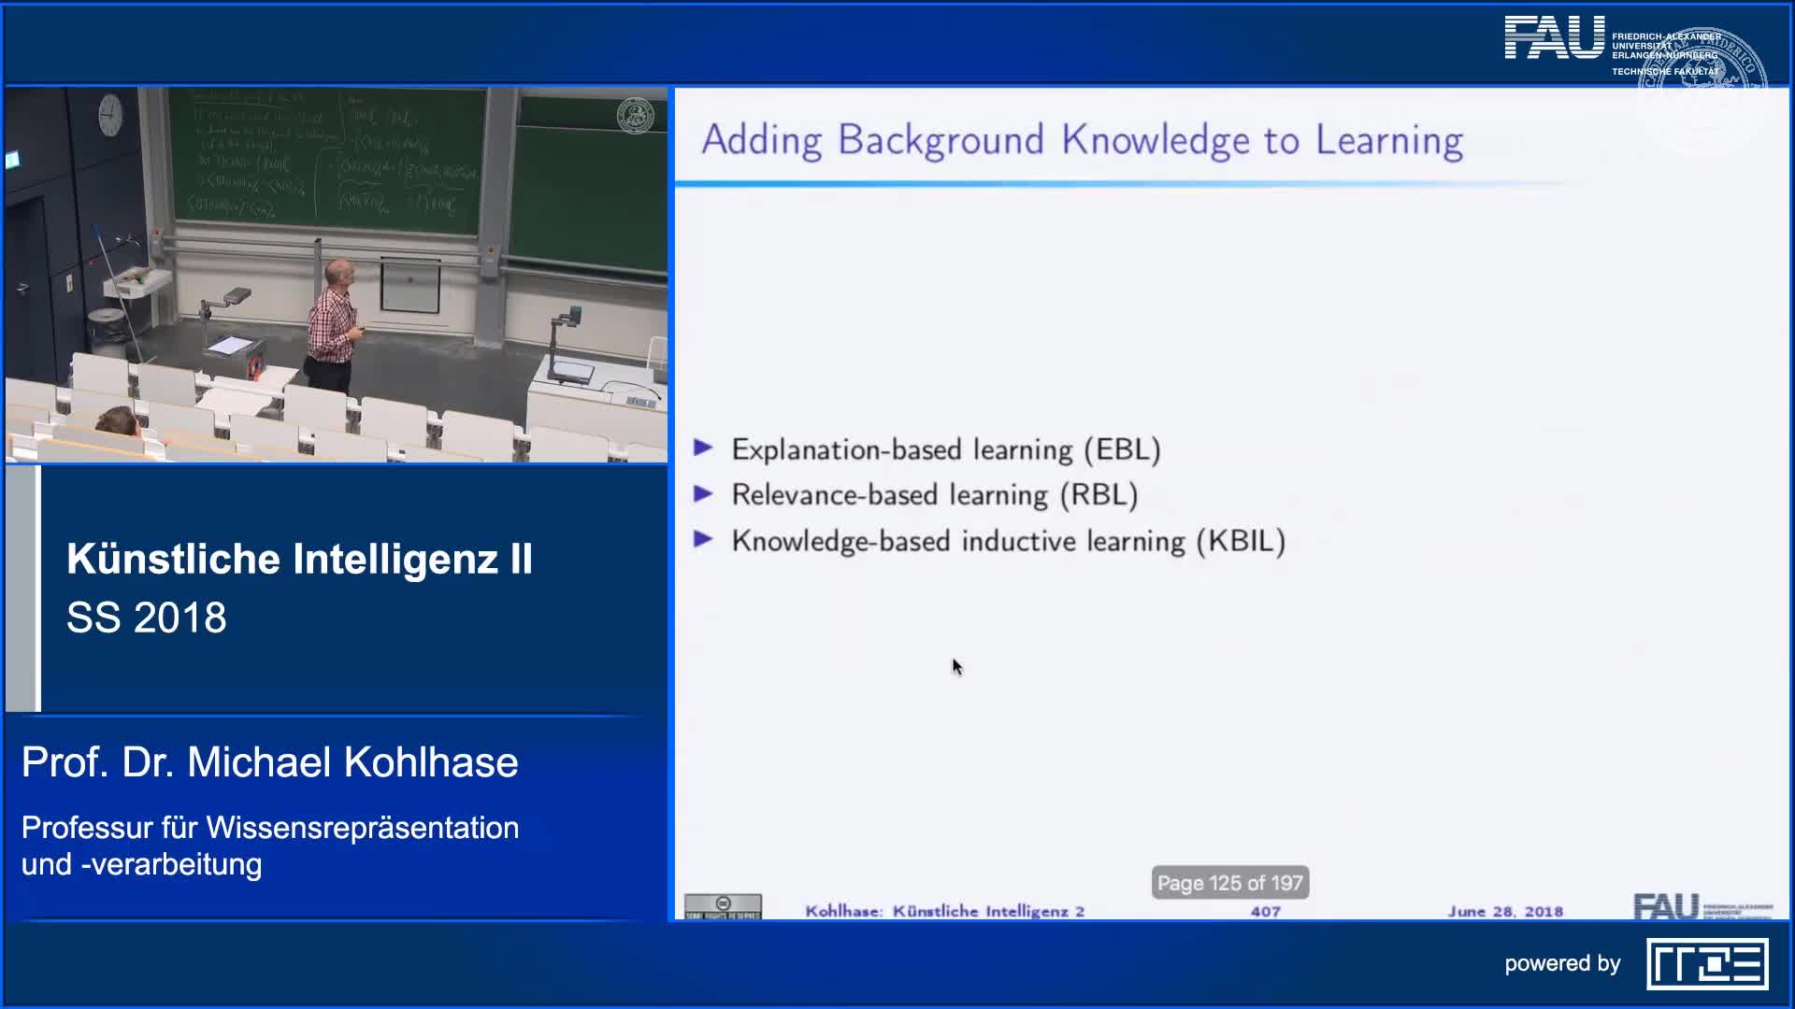This screenshot has width=1795, height=1009.
Task: Click the small FAU logo in slide footer
Action: (x=1666, y=905)
